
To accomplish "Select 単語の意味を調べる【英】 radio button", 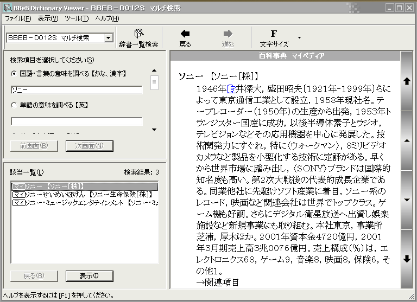I will [14, 105].
